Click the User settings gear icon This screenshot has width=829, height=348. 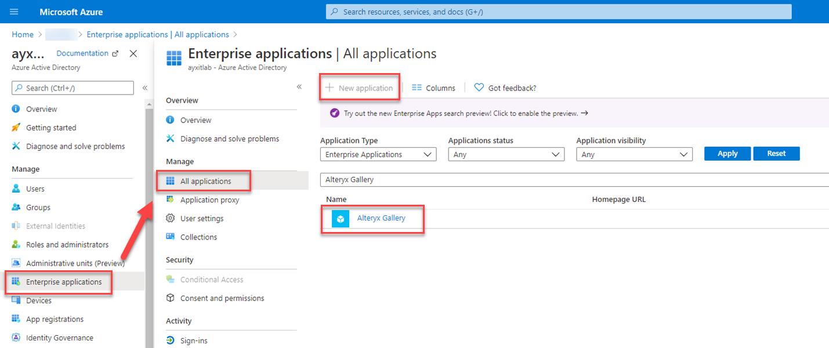[x=171, y=218]
